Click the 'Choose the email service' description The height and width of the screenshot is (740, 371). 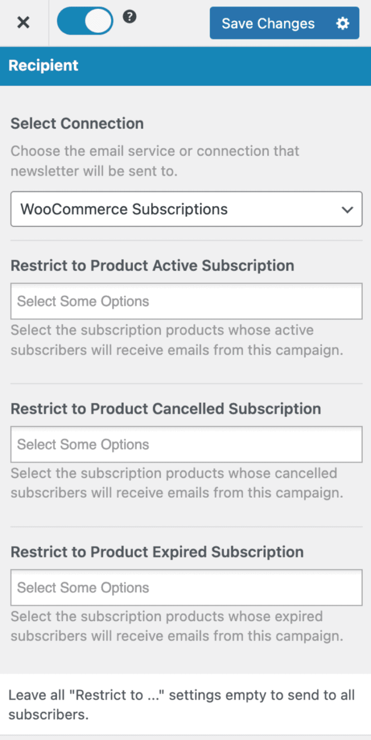pyautogui.click(x=155, y=161)
